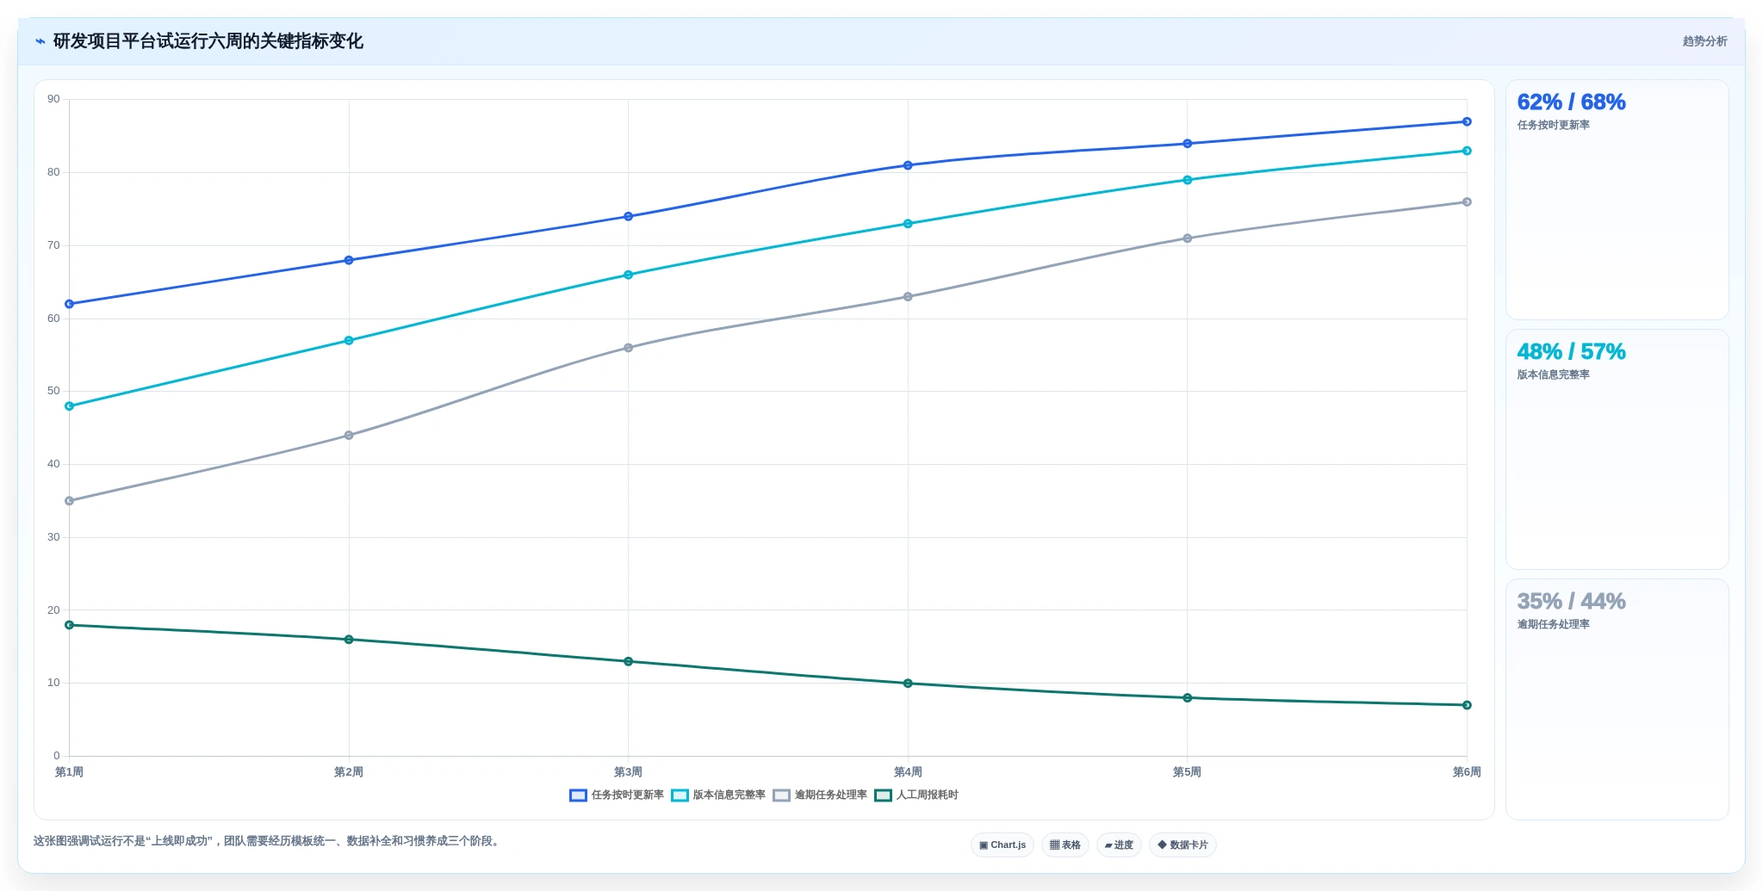Click the 逾期任务处理率 point at 第4周

tap(908, 297)
